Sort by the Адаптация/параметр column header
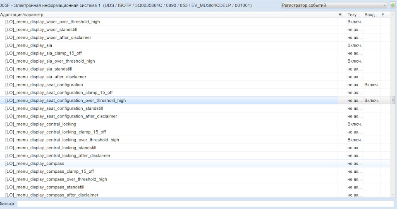This screenshot has width=397, height=209. click(169, 15)
